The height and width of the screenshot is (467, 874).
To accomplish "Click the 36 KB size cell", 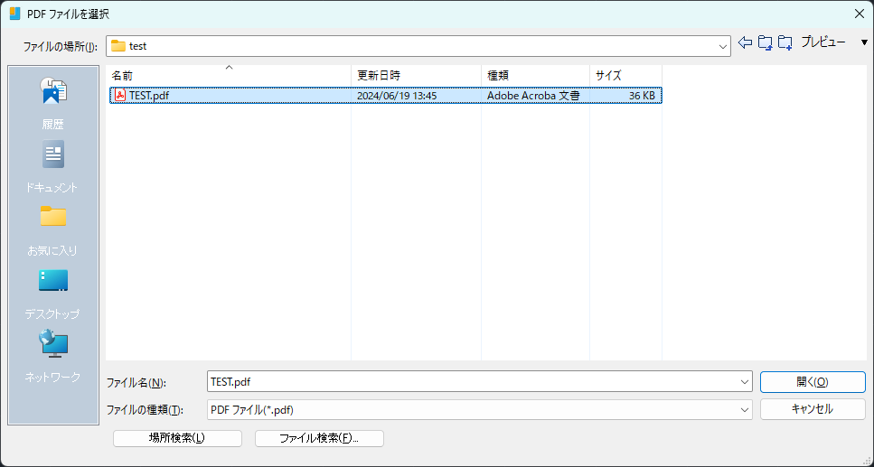I will tap(642, 96).
